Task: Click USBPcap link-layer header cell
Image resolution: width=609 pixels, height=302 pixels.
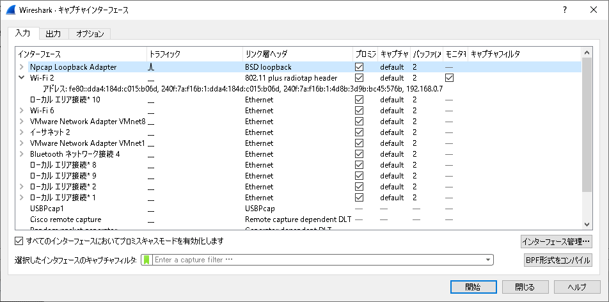Action: tap(260, 209)
